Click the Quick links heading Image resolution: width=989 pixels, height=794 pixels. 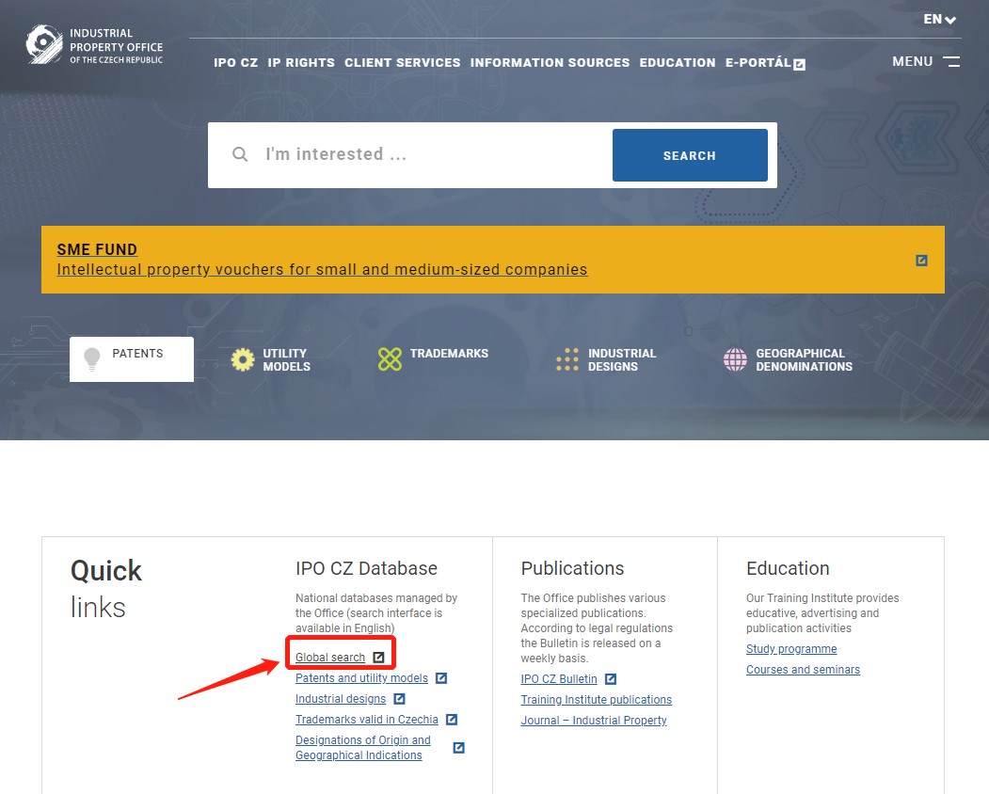(106, 588)
